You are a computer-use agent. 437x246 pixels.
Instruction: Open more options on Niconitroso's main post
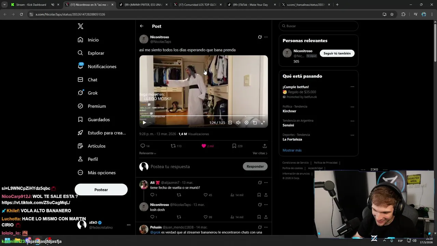click(x=266, y=37)
